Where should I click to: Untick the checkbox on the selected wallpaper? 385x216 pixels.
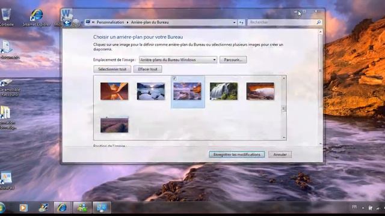pyautogui.click(x=174, y=79)
